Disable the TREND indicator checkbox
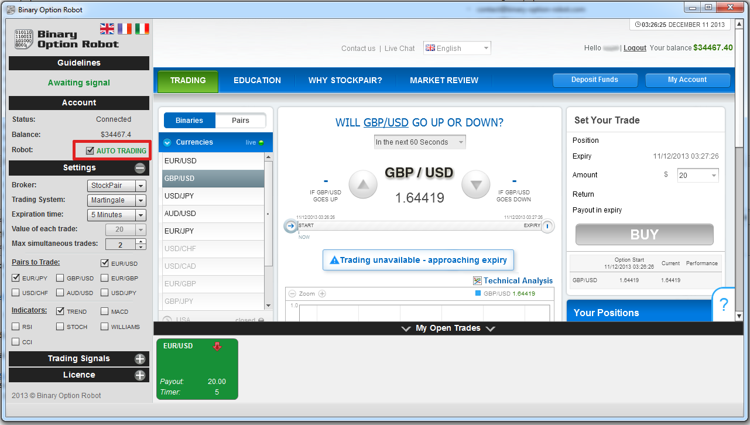The height and width of the screenshot is (425, 750). click(x=60, y=311)
